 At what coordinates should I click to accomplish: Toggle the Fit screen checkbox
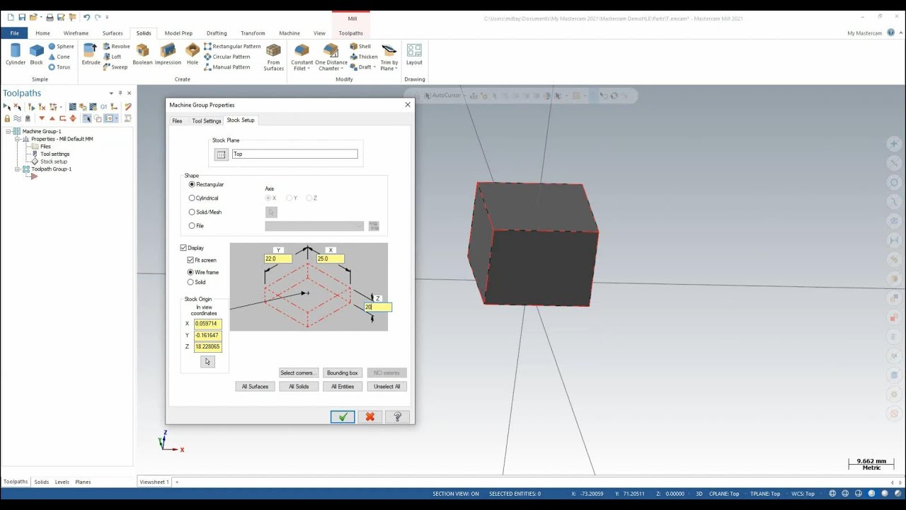click(x=190, y=260)
